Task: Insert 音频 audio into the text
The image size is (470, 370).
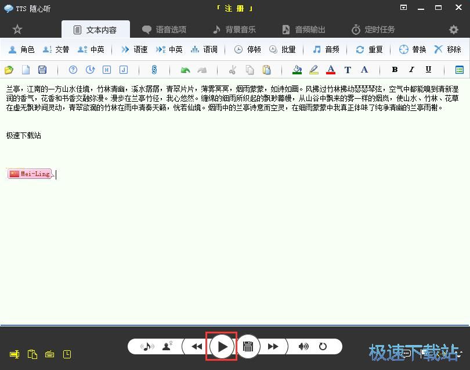Action: point(326,49)
